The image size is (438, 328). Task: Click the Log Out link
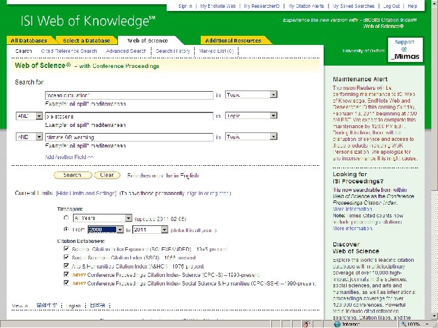coord(391,6)
